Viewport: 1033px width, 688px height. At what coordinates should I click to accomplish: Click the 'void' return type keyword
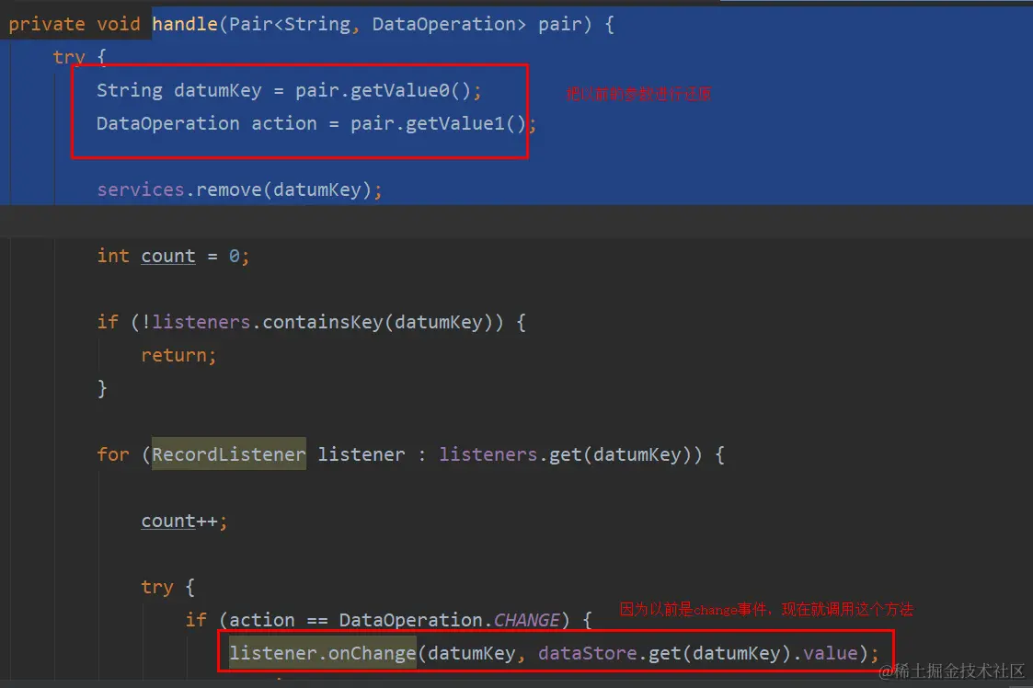tap(119, 25)
